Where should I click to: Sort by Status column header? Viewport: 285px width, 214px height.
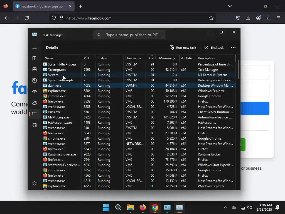tap(110, 58)
